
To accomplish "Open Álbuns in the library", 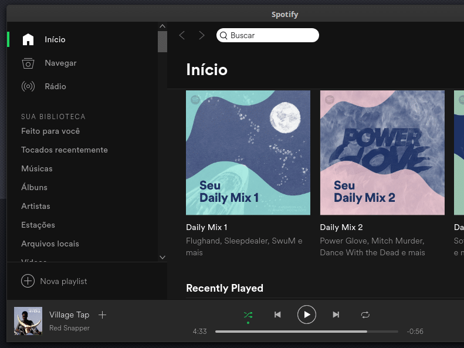I will click(35, 187).
